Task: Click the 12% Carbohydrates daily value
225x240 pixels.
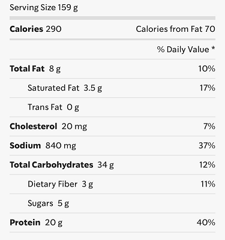Action: 207,164
